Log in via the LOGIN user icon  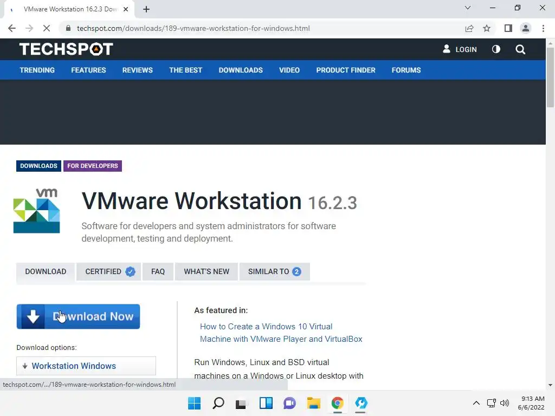460,49
